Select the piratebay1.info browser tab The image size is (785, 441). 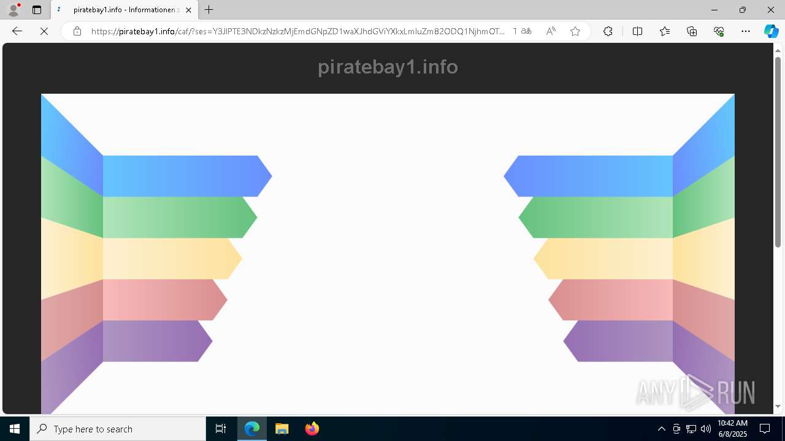(124, 10)
